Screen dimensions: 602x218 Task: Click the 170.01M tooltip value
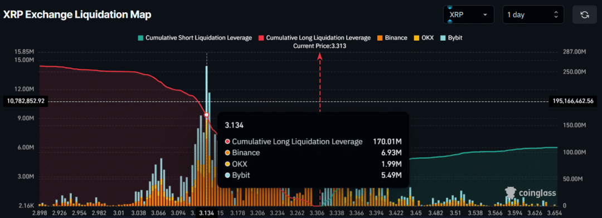point(387,142)
